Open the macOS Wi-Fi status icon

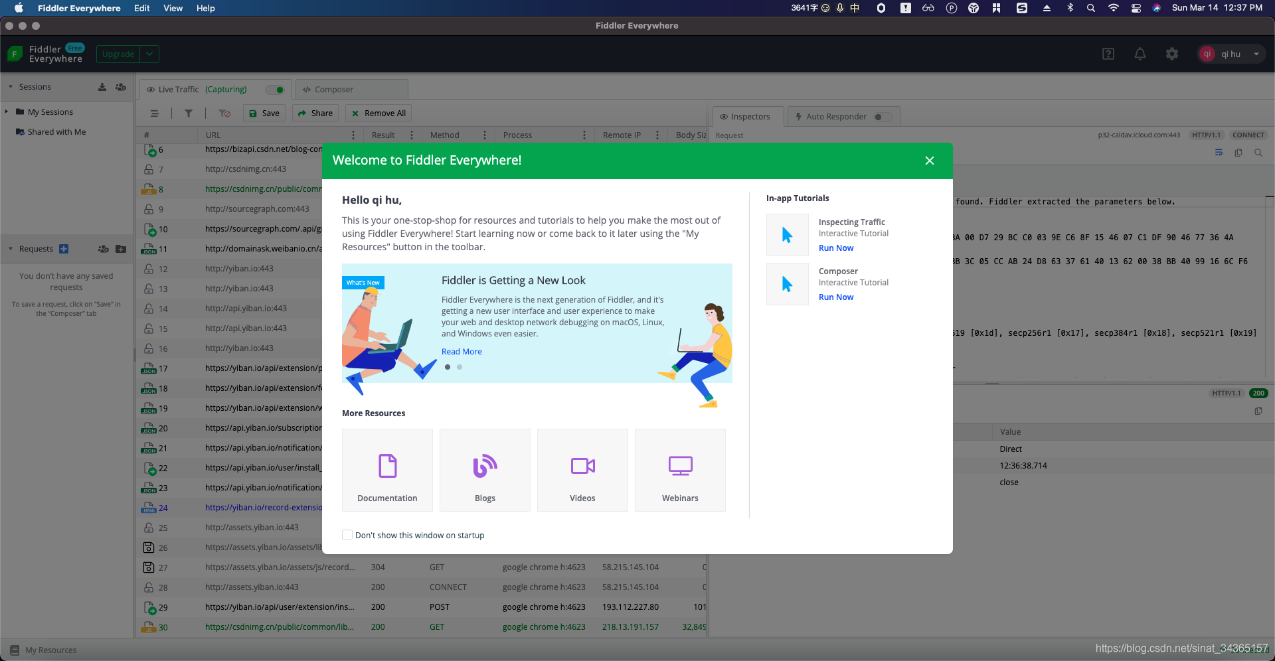(1114, 8)
